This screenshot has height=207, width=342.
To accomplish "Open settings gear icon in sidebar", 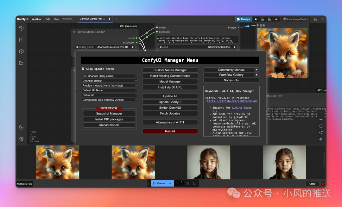I will click(21, 139).
